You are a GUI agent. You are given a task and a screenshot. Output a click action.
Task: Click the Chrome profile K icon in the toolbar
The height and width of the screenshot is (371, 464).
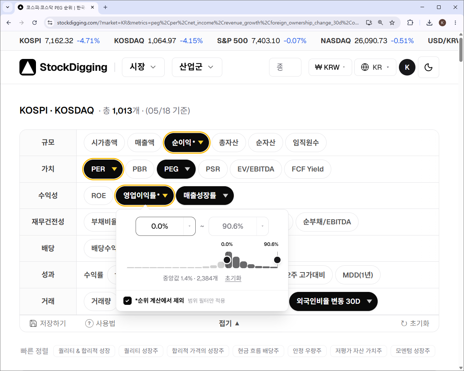coord(442,22)
